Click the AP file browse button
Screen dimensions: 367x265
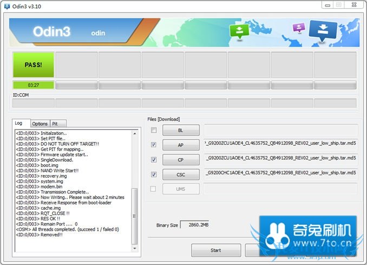point(181,145)
